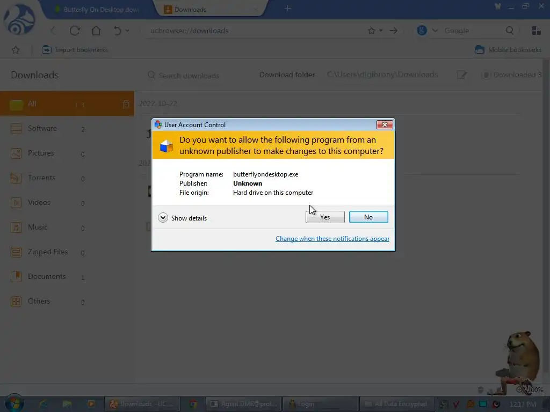Image resolution: width=550 pixels, height=412 pixels.
Task: Open Chrome from the taskbar
Action: tap(193, 404)
